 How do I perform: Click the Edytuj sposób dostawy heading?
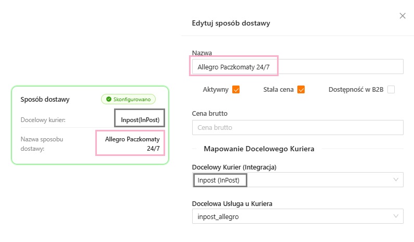(x=231, y=23)
